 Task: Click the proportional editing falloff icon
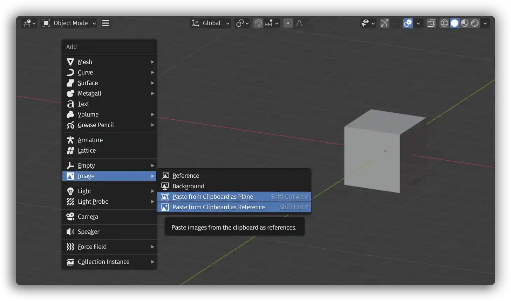[x=300, y=23]
